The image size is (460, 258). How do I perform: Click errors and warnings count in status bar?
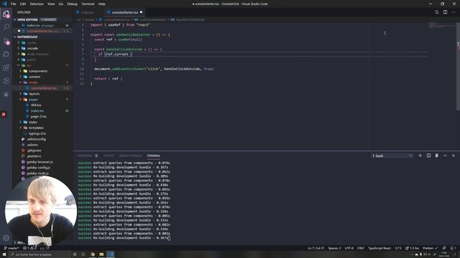(30, 248)
